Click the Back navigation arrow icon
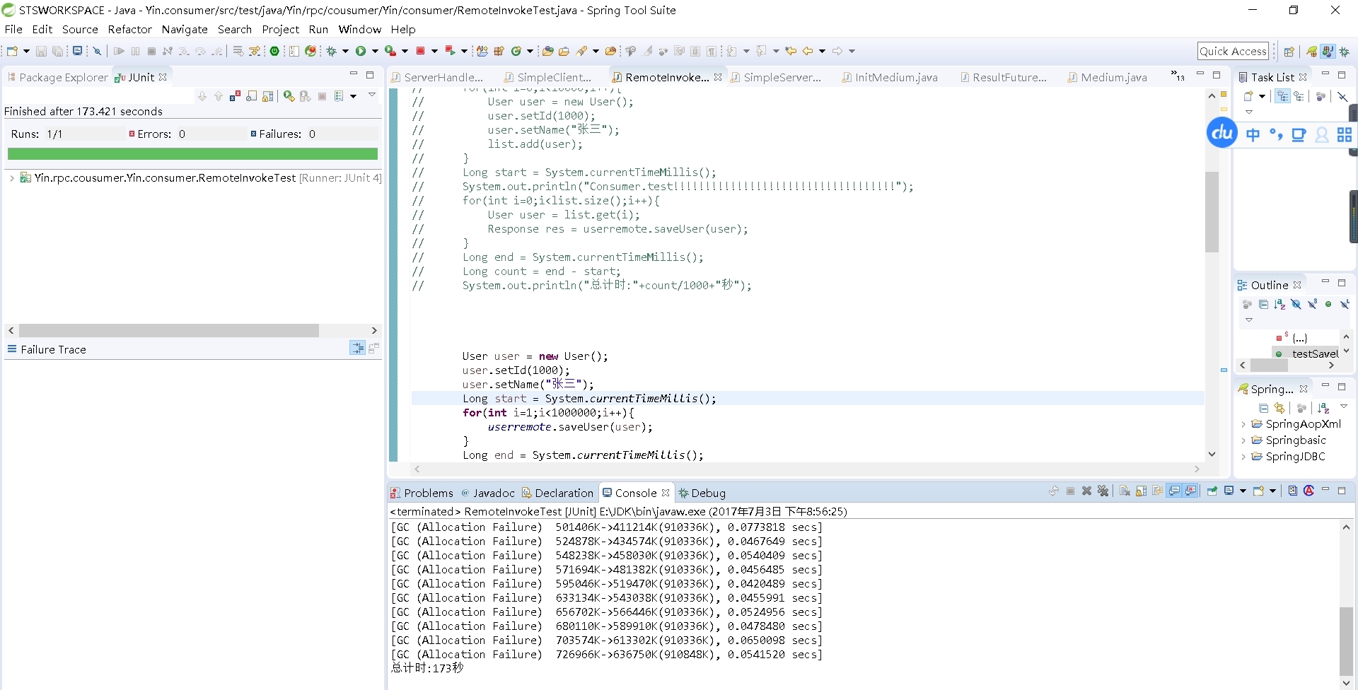 tap(808, 51)
